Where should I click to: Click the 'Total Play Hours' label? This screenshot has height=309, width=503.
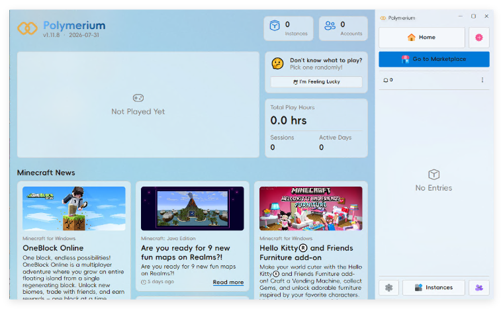(x=293, y=107)
